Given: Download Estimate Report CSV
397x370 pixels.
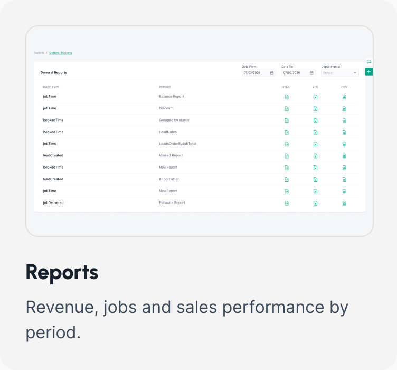Looking at the screenshot, I should coord(344,203).
